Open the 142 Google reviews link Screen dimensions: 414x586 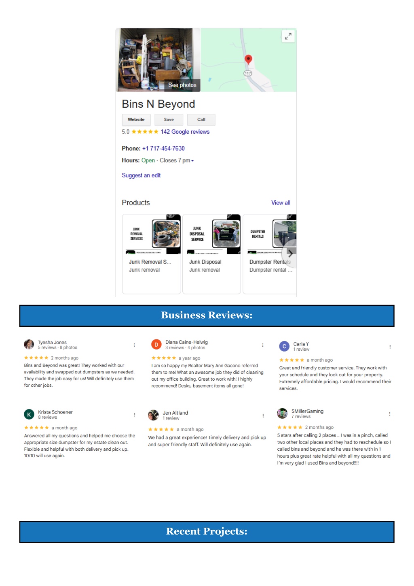[x=185, y=132]
